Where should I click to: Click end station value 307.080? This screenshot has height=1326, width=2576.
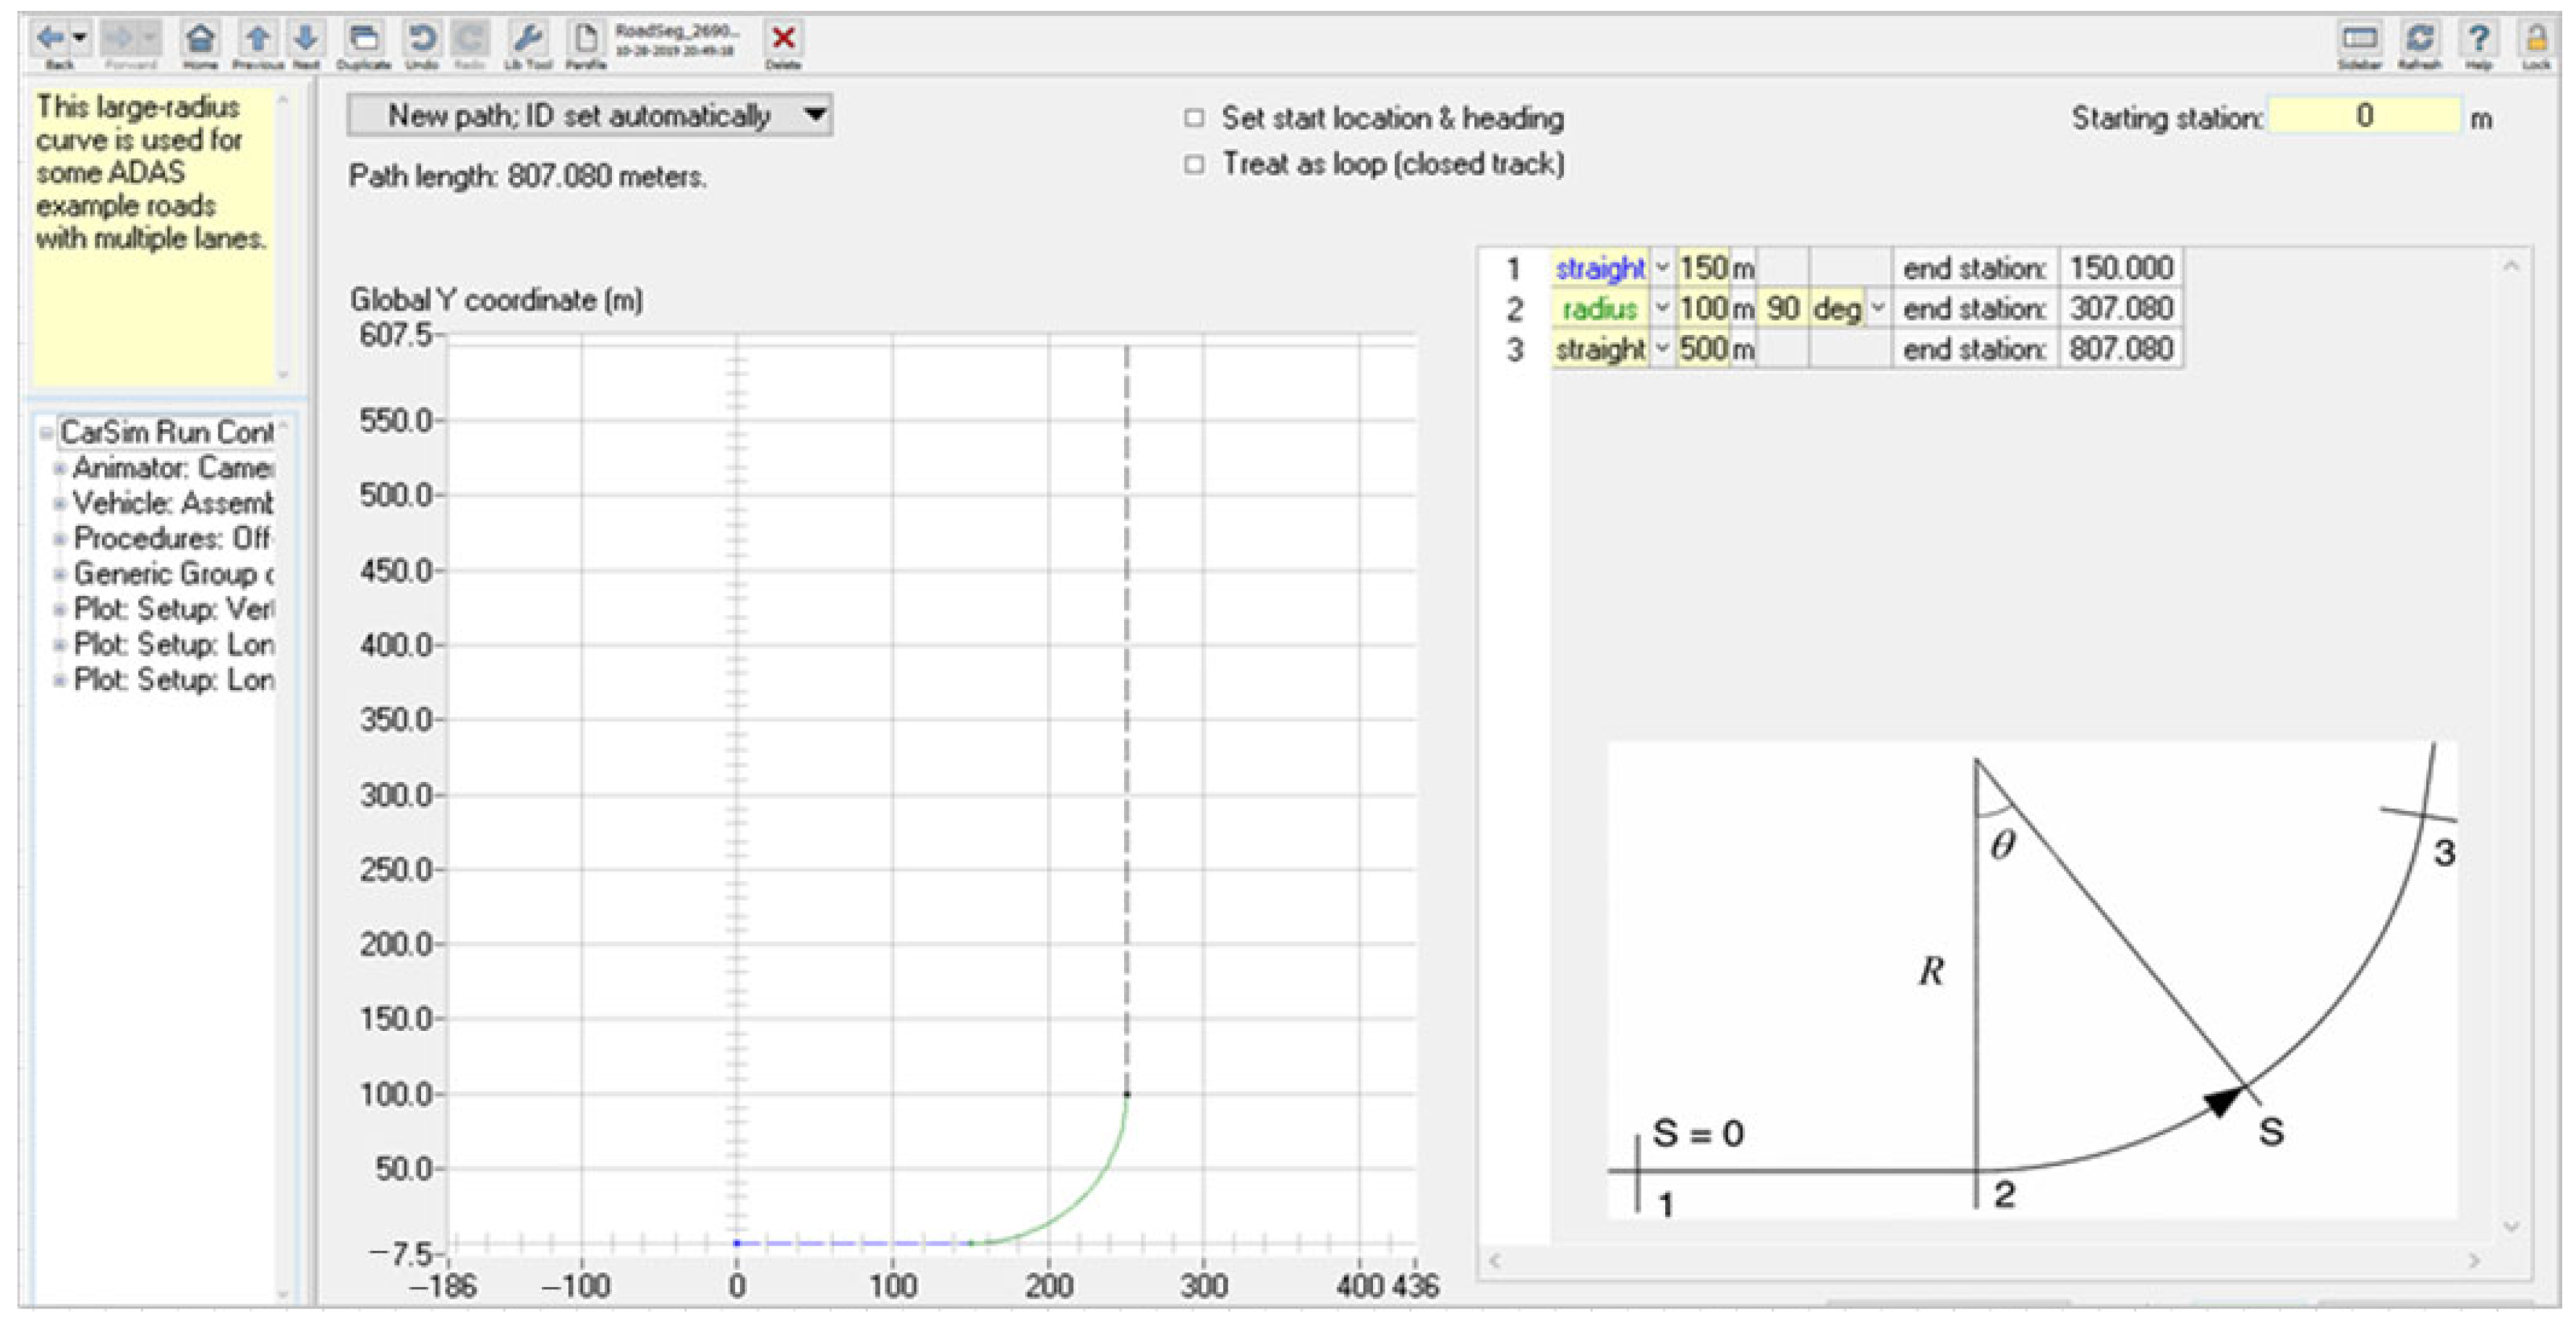click(x=2121, y=308)
